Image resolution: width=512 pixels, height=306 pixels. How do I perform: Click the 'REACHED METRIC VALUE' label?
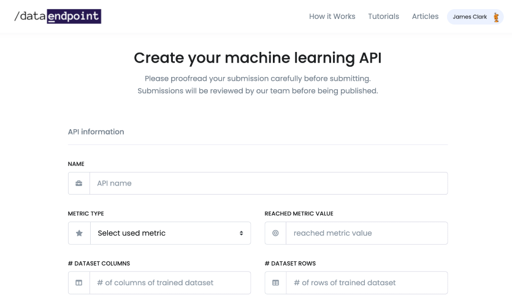tap(299, 214)
